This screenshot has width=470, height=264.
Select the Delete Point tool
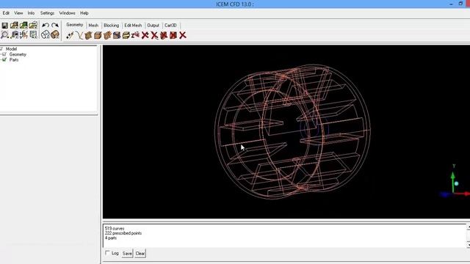pyautogui.click(x=145, y=35)
